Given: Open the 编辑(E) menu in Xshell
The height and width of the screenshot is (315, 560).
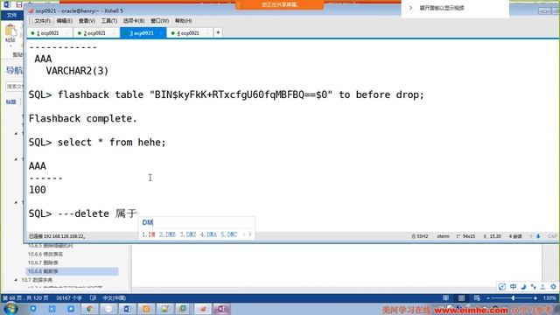Looking at the screenshot, I should 64,21.
